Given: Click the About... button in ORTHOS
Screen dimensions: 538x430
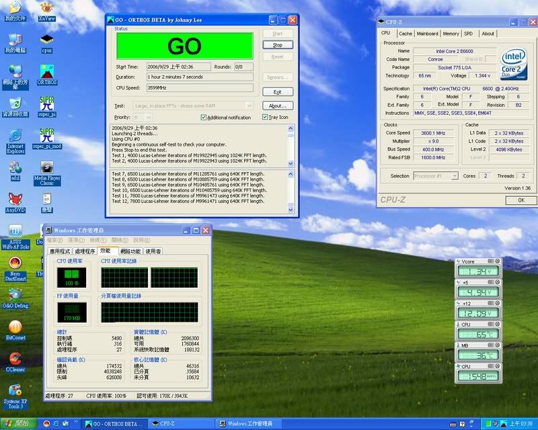Looking at the screenshot, I should pos(278,105).
